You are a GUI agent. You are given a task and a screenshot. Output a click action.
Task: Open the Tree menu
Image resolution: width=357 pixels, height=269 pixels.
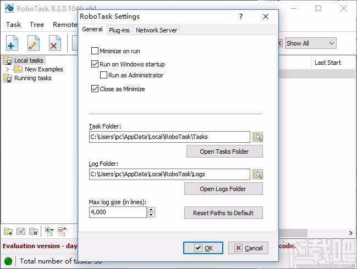tap(37, 24)
